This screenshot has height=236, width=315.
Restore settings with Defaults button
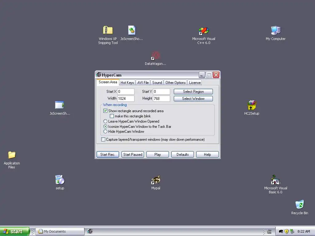tap(182, 154)
